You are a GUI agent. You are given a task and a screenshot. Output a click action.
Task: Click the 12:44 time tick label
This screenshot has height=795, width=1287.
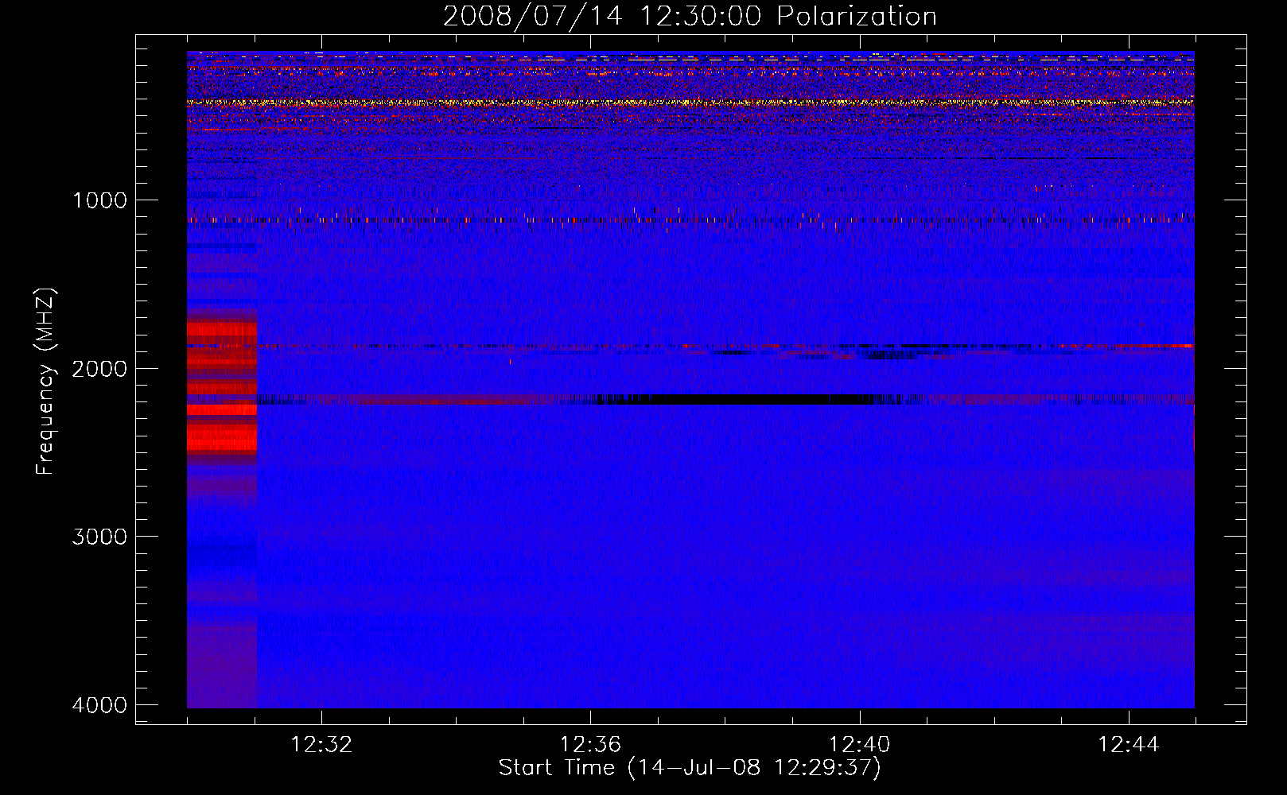tap(1128, 744)
